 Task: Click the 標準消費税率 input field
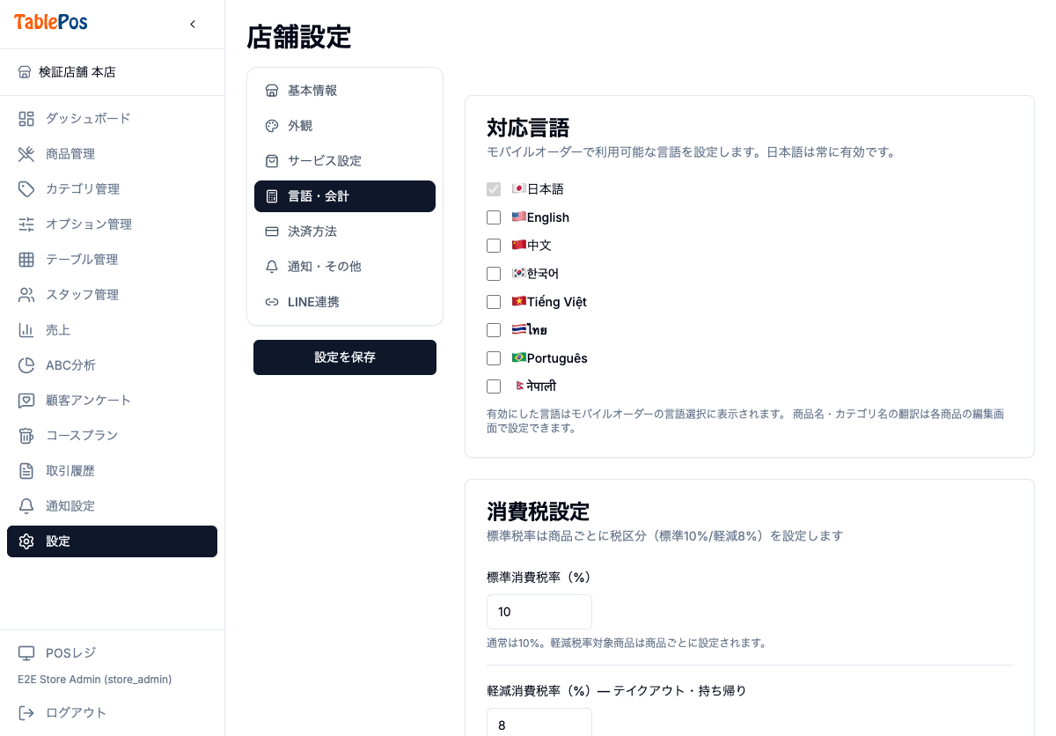539,612
